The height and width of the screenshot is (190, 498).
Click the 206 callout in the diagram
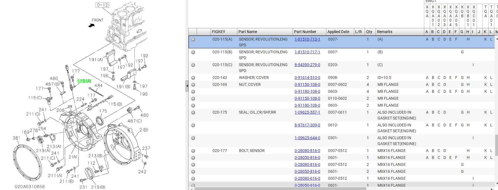click(x=61, y=110)
